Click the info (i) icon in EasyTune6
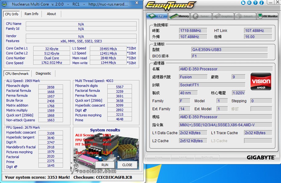The width and height of the screenshot is (281, 183). (262, 3)
